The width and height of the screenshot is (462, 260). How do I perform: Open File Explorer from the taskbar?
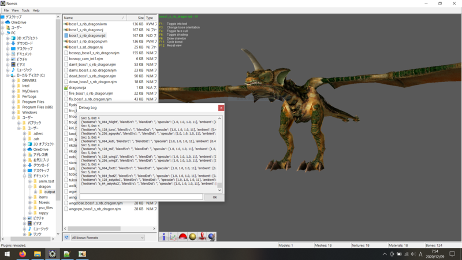38,254
